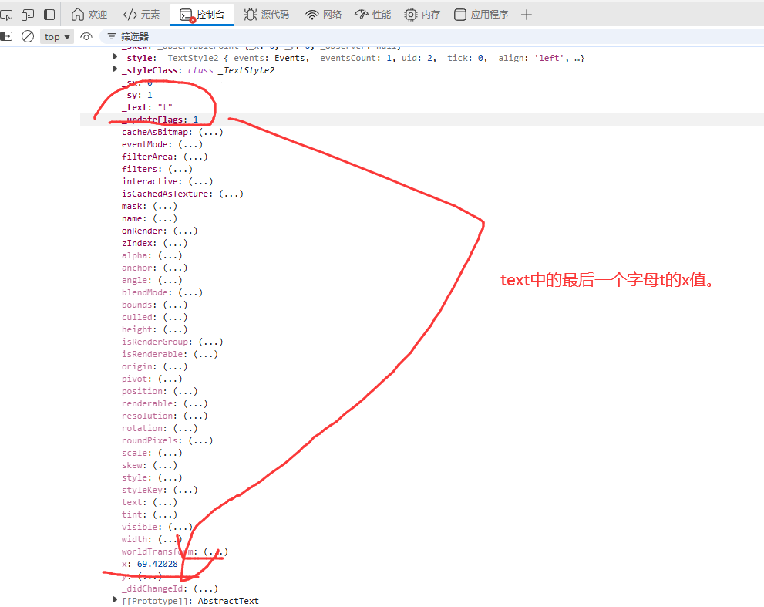This screenshot has height=607, width=764.
Task: Select the _updateFlags: 1 row
Action: point(422,120)
